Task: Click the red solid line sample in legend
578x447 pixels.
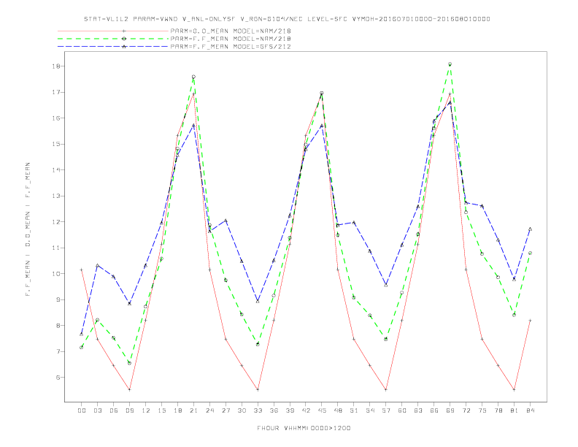Action: click(x=113, y=31)
